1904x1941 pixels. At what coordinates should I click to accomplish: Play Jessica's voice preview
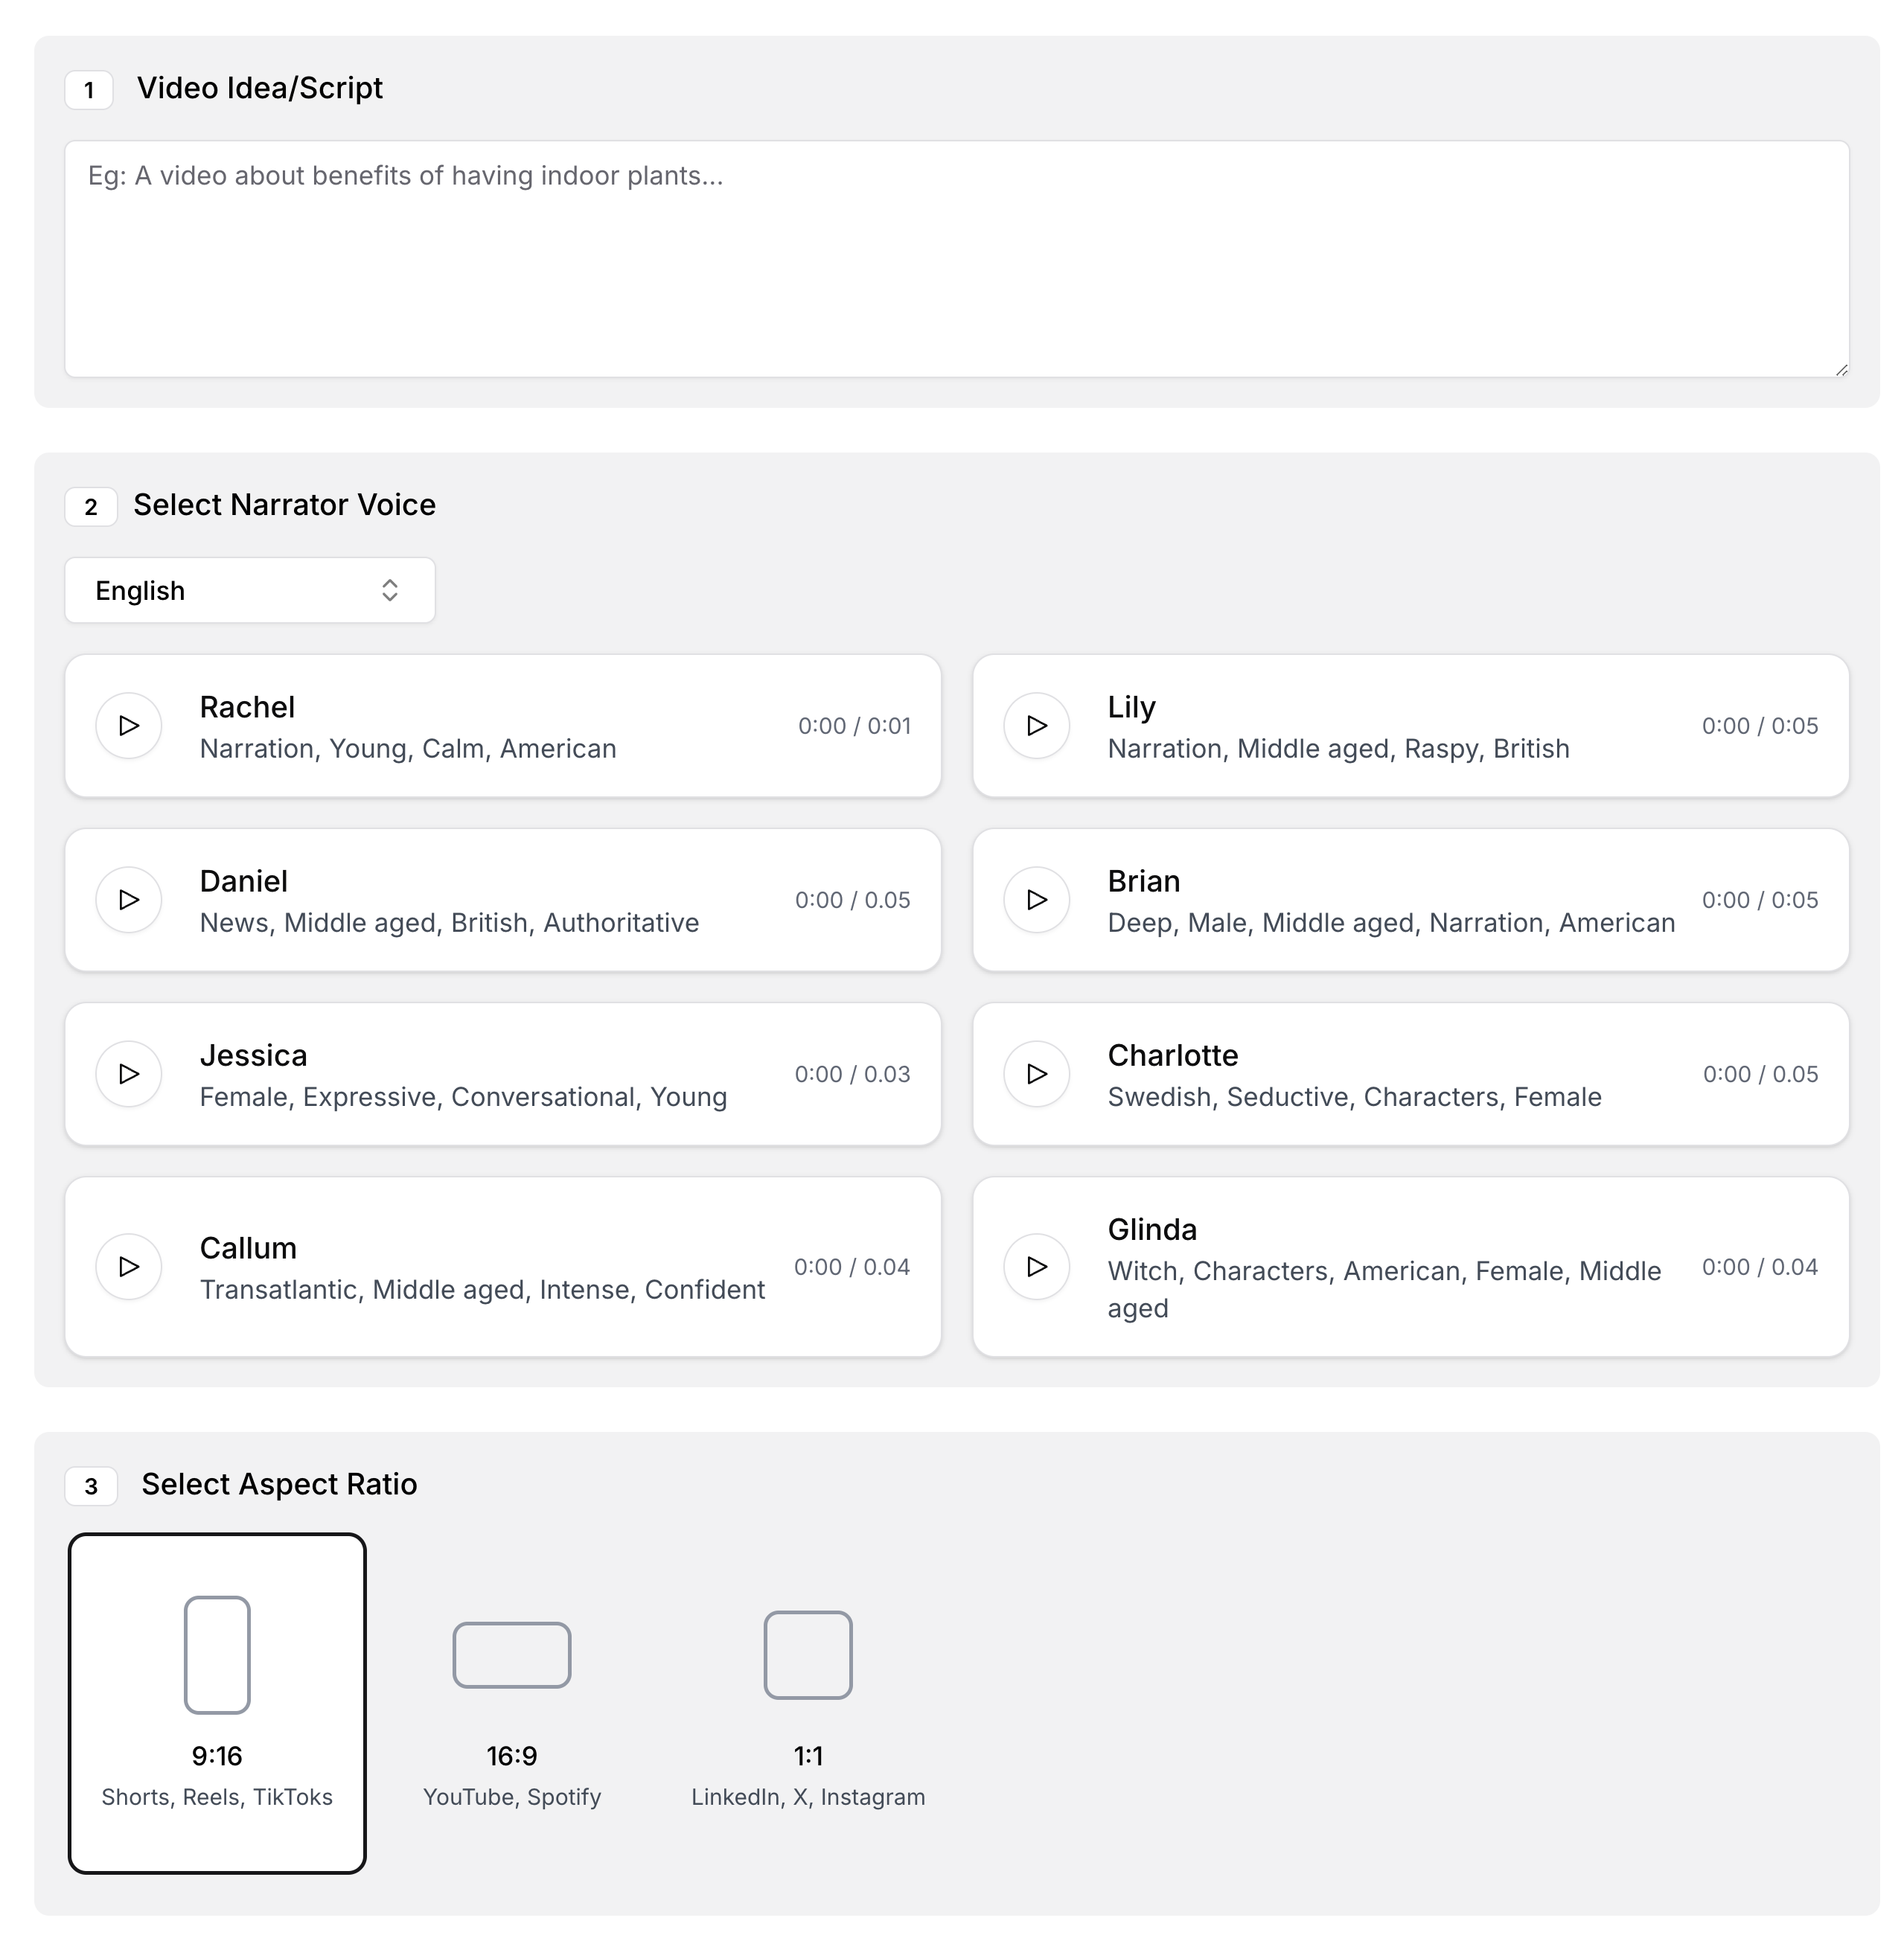128,1074
